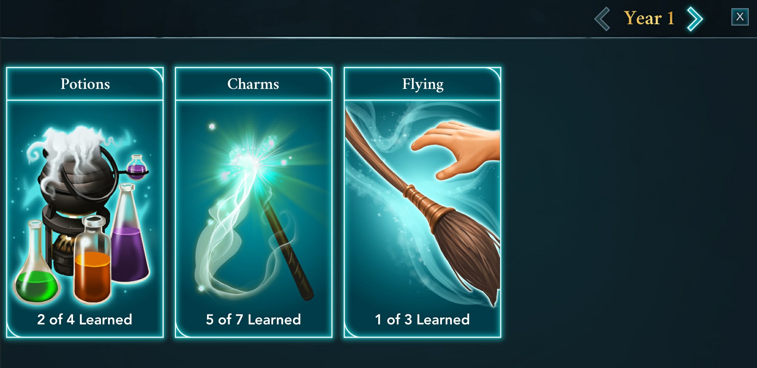The width and height of the screenshot is (757, 368).
Task: Close the lessons panel with X
Action: (740, 17)
